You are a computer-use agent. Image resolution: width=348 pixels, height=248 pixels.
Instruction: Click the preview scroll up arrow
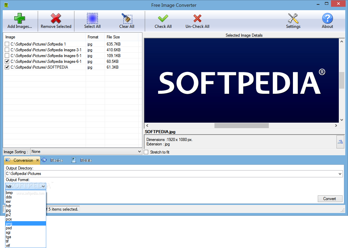coord(342,41)
